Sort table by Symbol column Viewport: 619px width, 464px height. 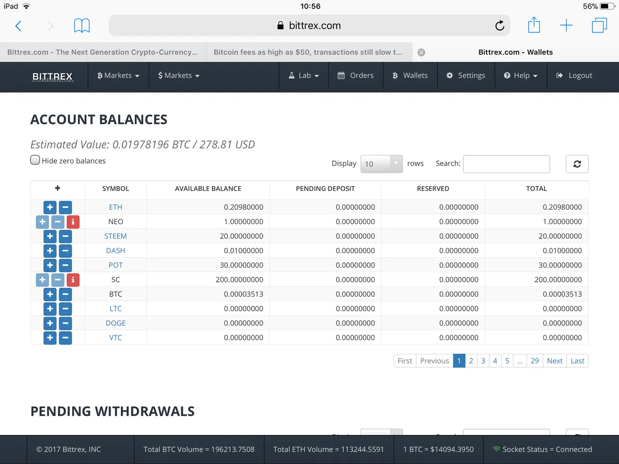click(116, 189)
